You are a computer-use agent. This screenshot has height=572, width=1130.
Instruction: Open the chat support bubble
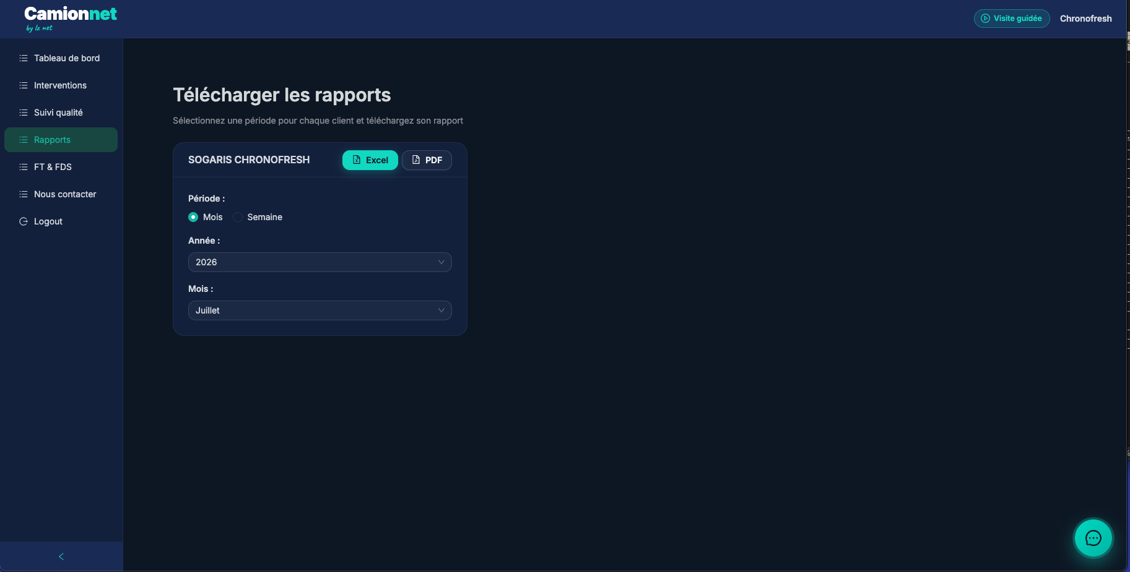pos(1093,538)
